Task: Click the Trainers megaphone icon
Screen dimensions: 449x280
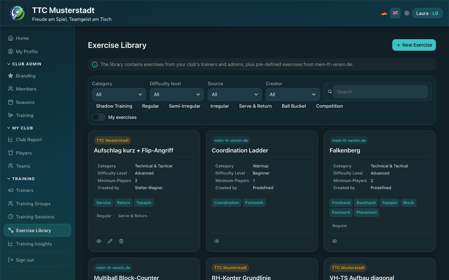Action: pyautogui.click(x=11, y=190)
